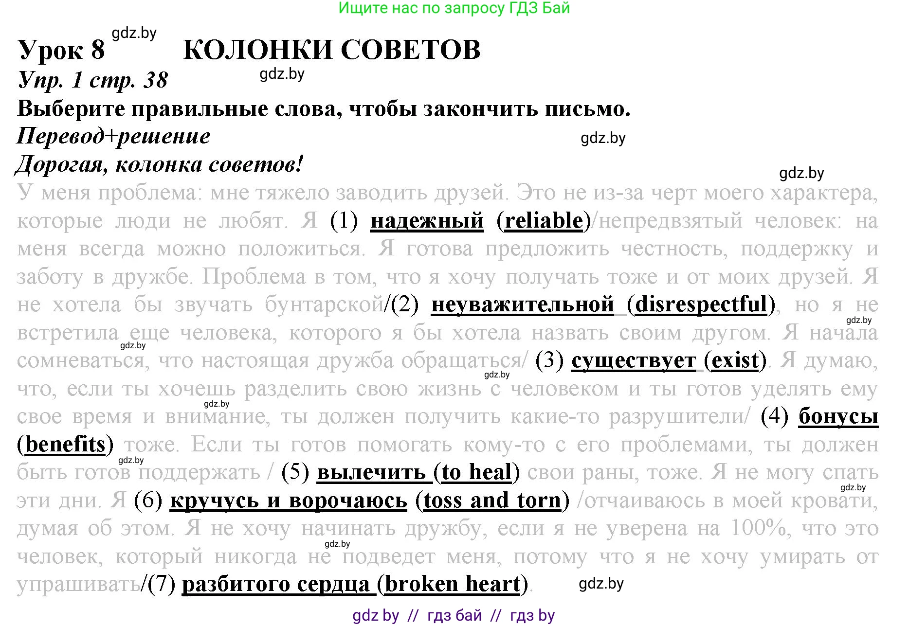Select the 'гдз бай' link at page bottom

click(x=454, y=614)
